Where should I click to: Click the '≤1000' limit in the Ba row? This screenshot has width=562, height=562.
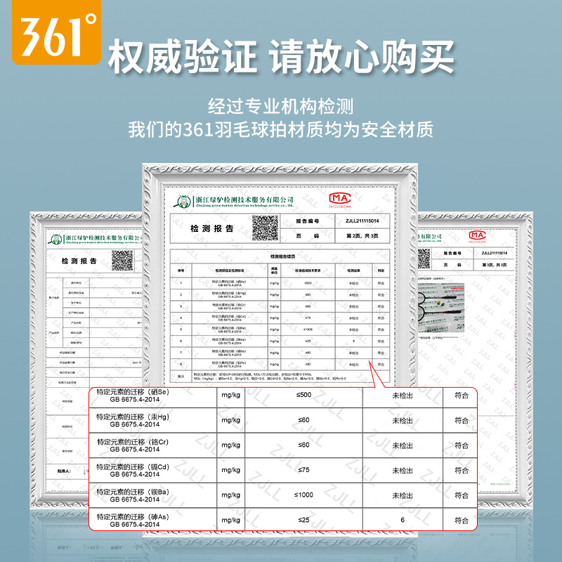(x=303, y=495)
